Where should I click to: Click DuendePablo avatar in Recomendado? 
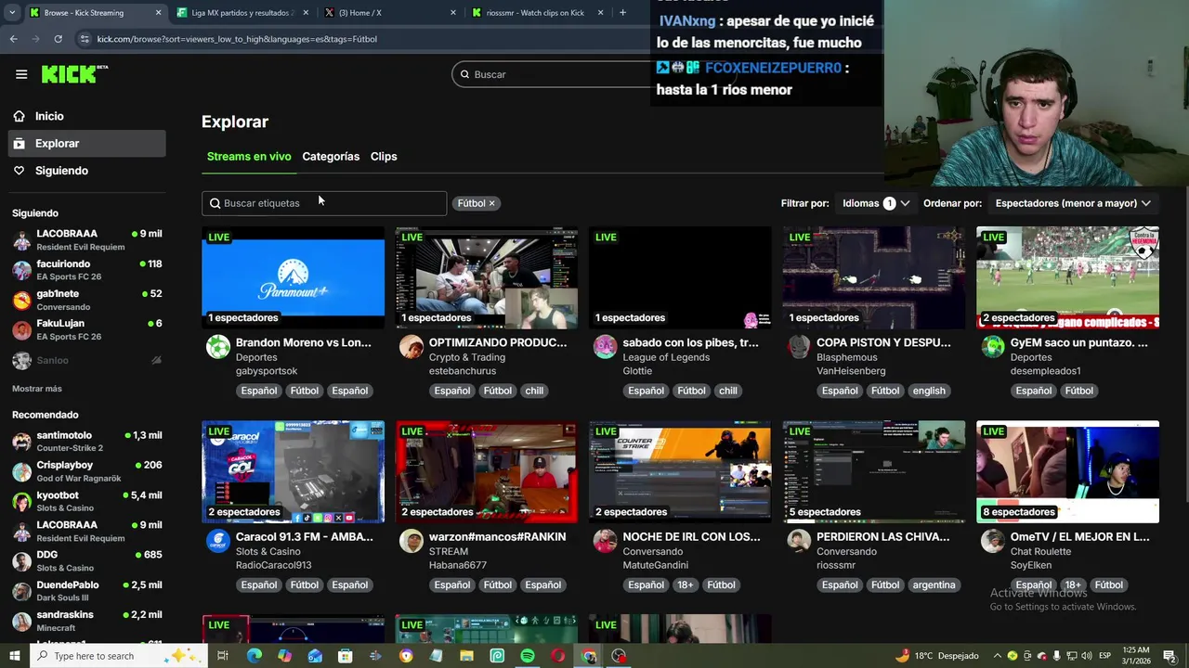(21, 591)
